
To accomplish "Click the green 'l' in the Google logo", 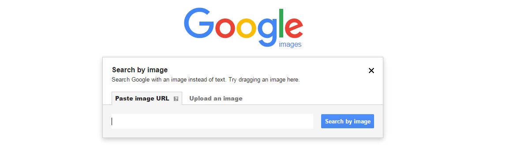I will tap(281, 23).
